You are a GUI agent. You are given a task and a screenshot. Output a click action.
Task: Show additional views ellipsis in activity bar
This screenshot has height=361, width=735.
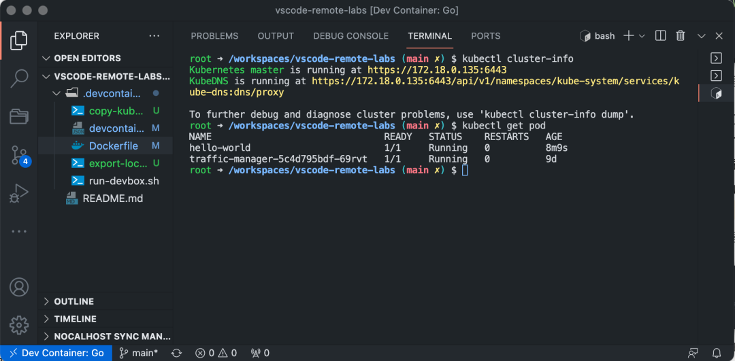(19, 231)
